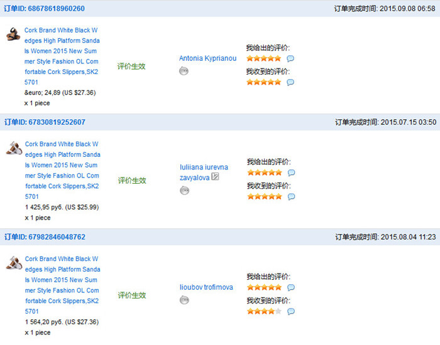Open sandal thumbnail in order 68678618960260
The height and width of the screenshot is (345, 440).
13,35
